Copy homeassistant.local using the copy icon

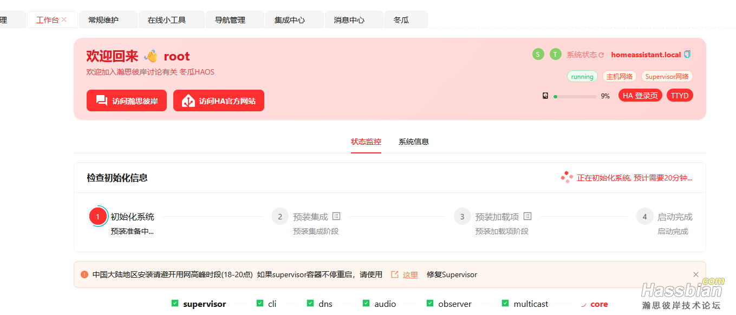click(687, 54)
